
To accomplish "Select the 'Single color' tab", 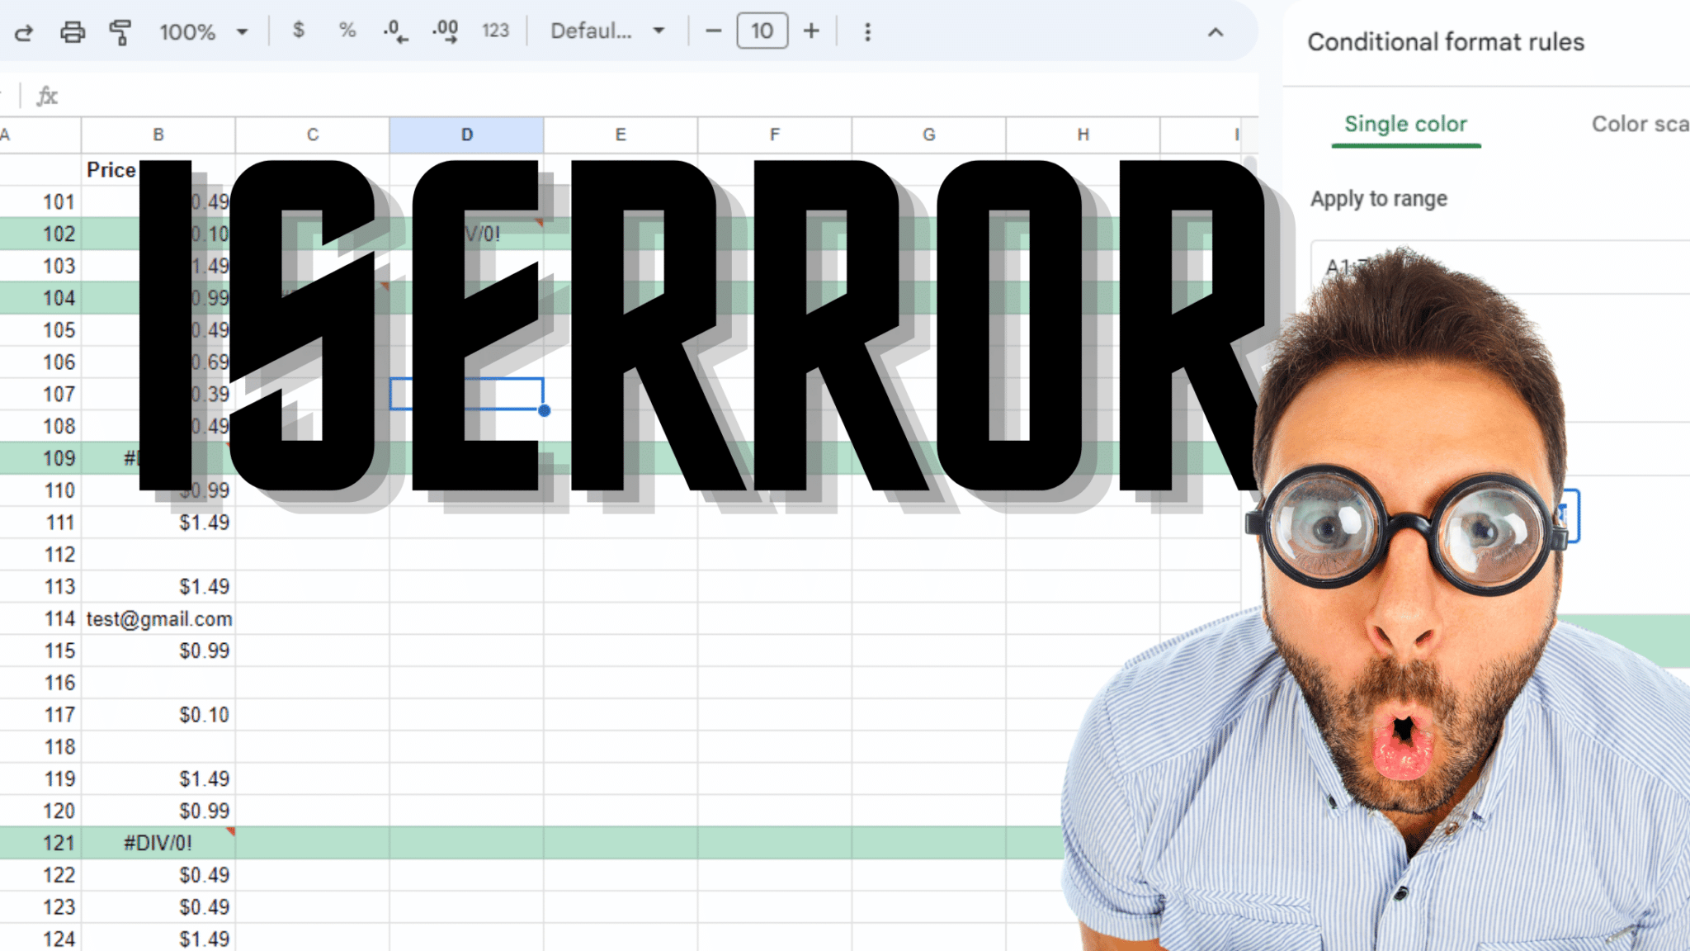I will click(1405, 125).
